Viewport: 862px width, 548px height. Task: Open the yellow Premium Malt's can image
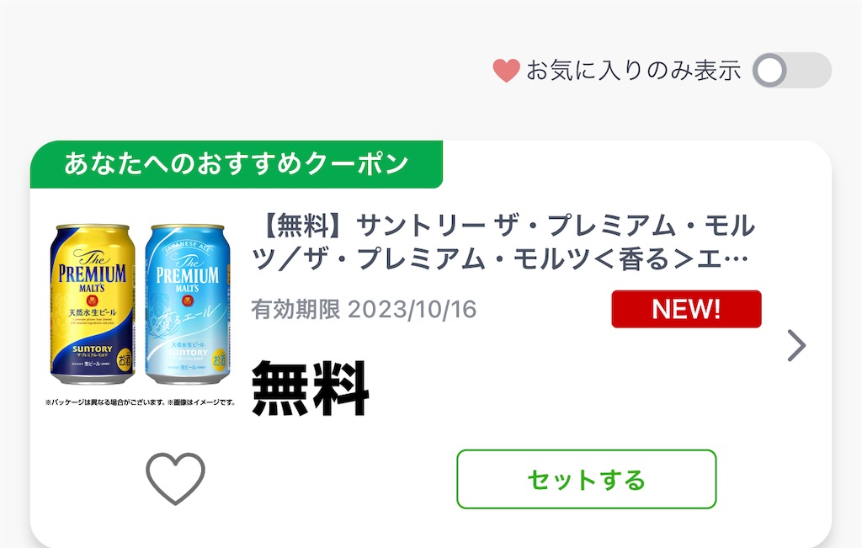tap(93, 304)
